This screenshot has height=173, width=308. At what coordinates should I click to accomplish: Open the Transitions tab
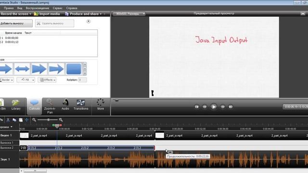tap(81, 105)
